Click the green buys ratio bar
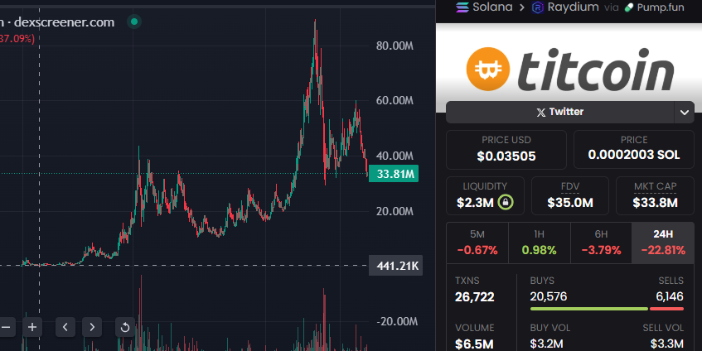 click(588, 309)
